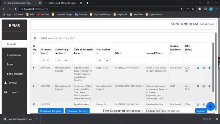The image size is (220, 124).
Task: Go forward in browser history
Action: (9, 9)
